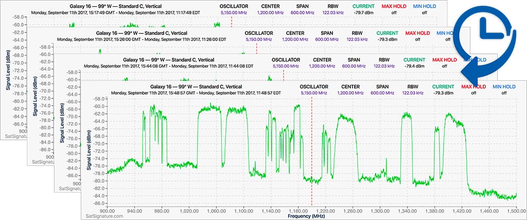Click the 'Frequency (MHz)' axis label
Viewport: 527px width, 220px height.
click(x=306, y=216)
